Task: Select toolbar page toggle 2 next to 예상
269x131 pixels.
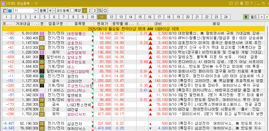Action: pyautogui.click(x=89, y=11)
